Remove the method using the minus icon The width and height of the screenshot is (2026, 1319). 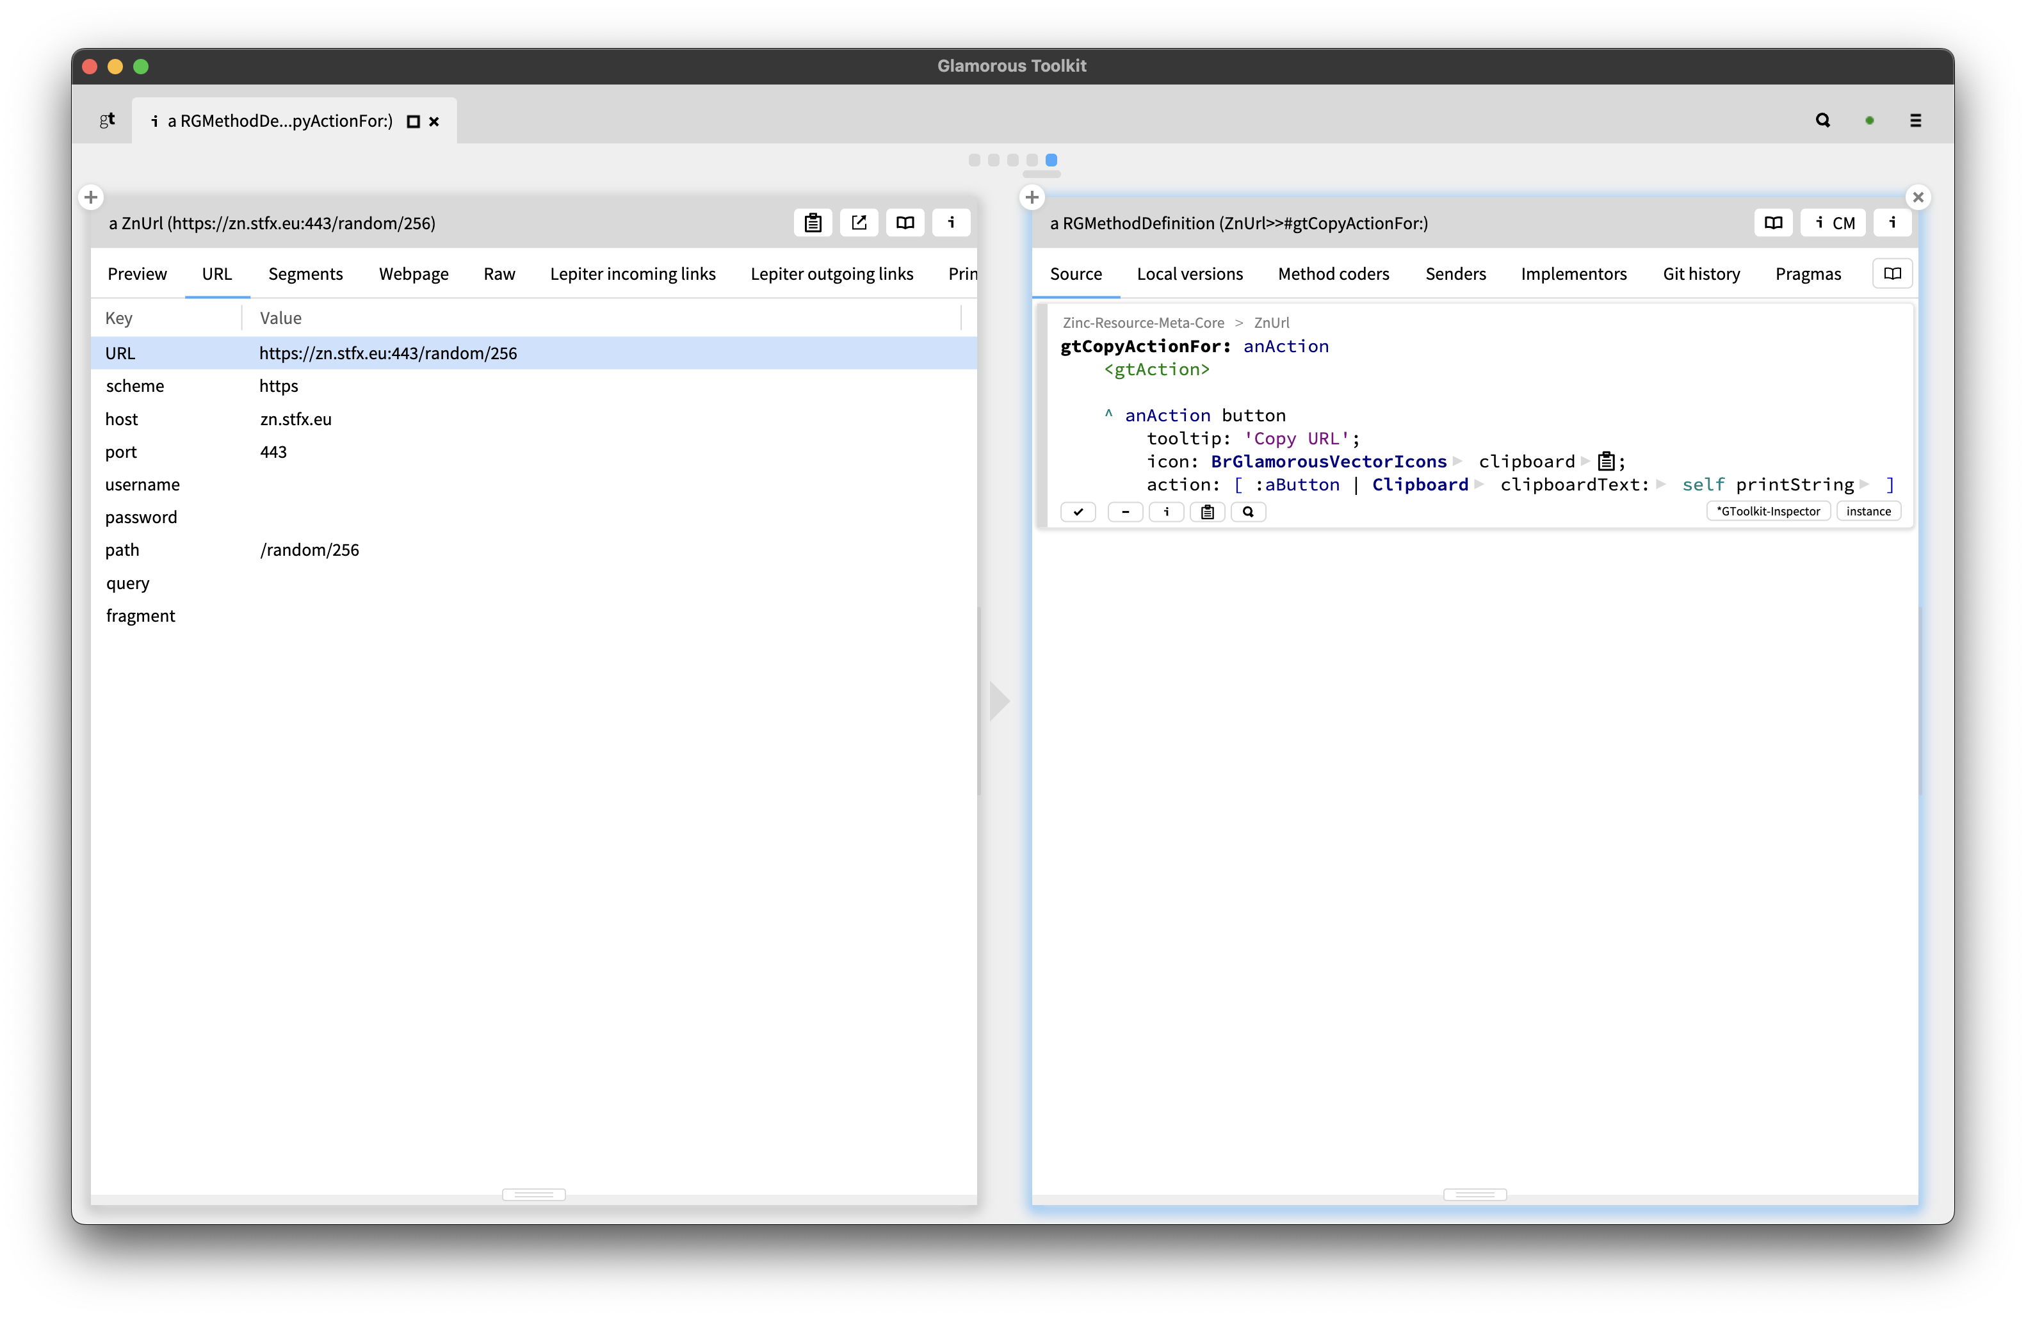[1125, 512]
